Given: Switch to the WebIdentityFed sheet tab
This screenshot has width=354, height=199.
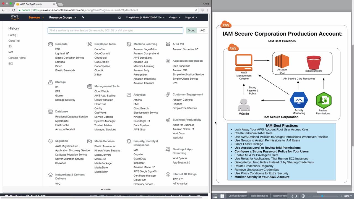Looking at the screenshot, I should 259,196.
